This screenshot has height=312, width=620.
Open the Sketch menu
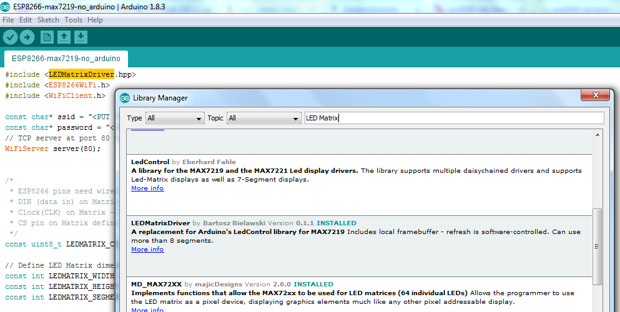(x=48, y=20)
